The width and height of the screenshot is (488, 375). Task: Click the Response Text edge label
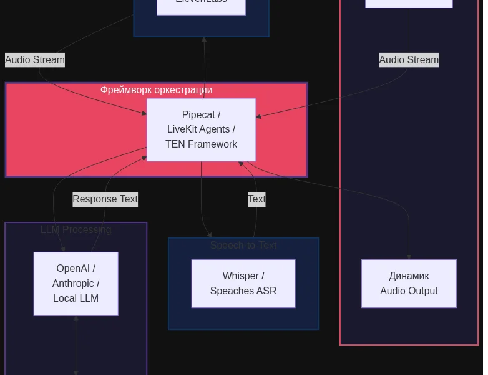tap(105, 199)
